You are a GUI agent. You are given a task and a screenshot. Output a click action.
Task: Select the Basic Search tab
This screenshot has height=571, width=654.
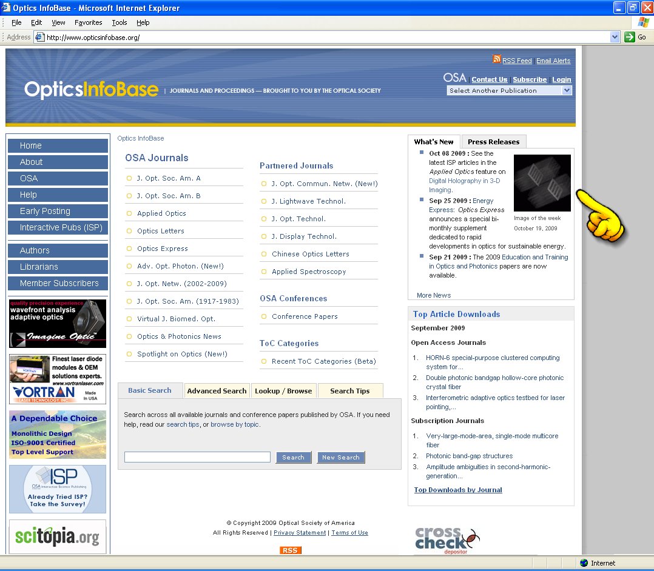point(150,390)
